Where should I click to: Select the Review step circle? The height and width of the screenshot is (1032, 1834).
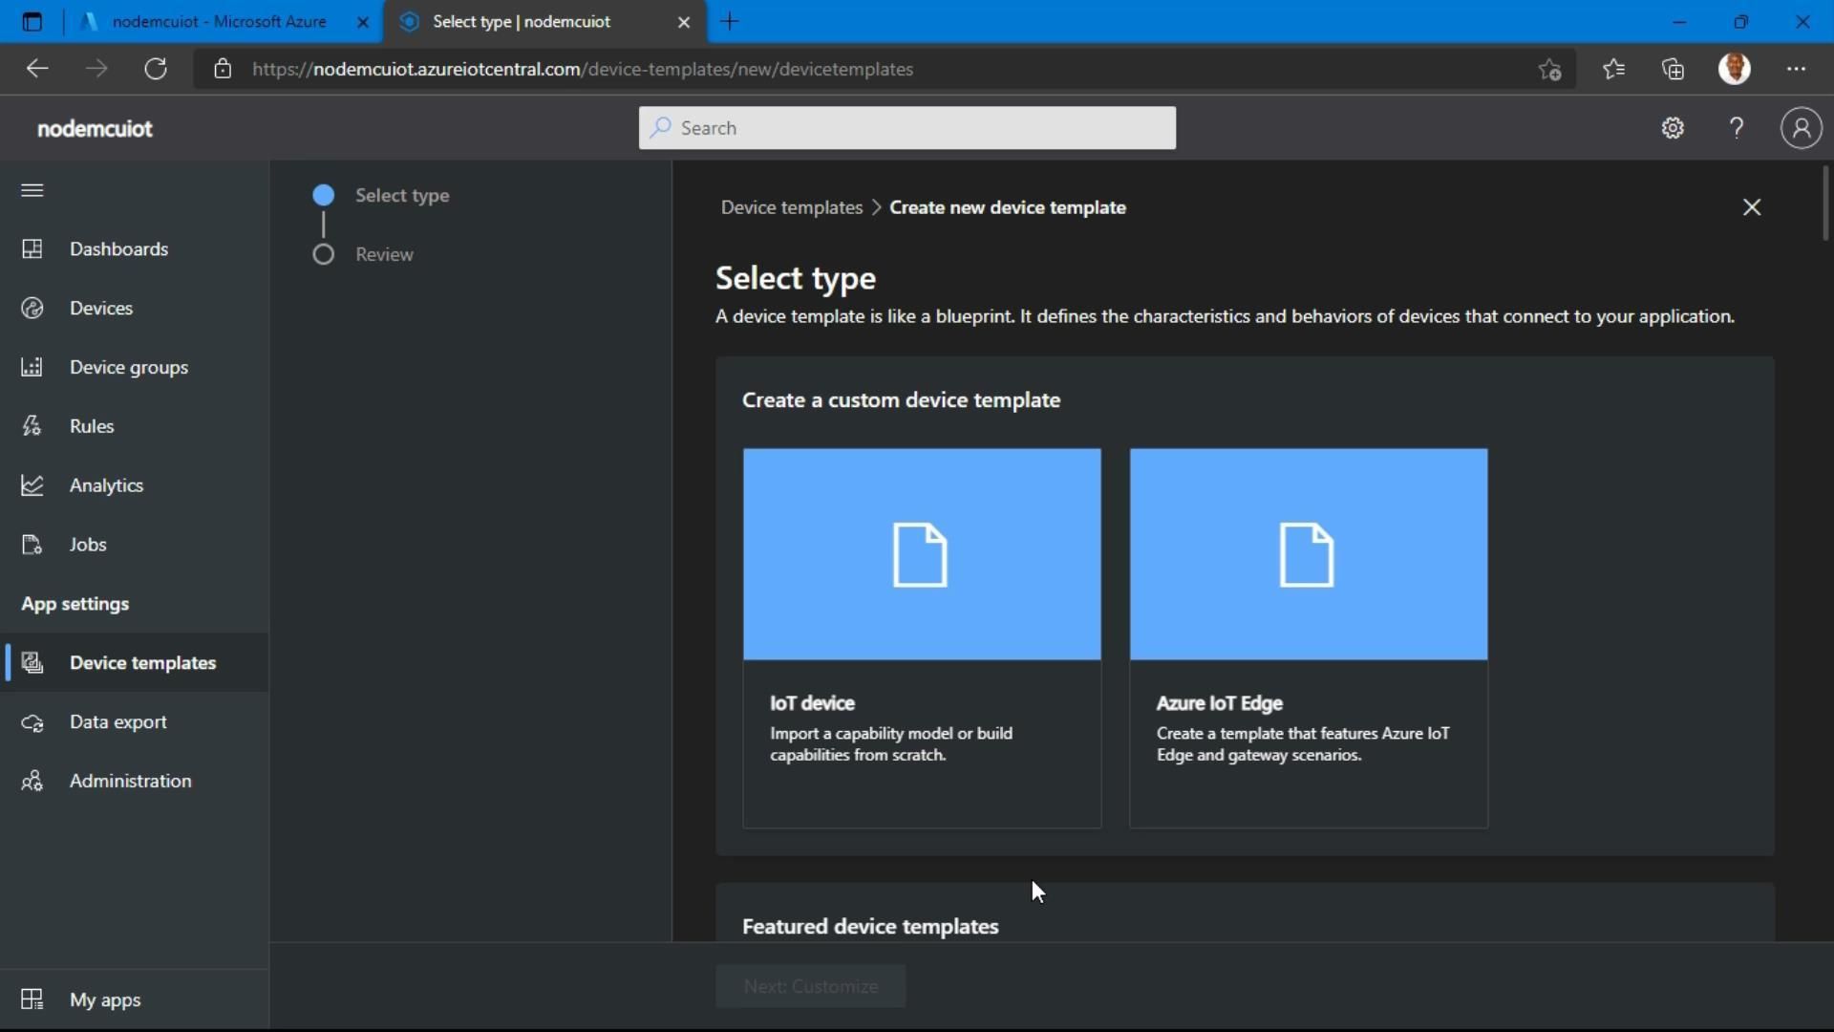tap(323, 254)
